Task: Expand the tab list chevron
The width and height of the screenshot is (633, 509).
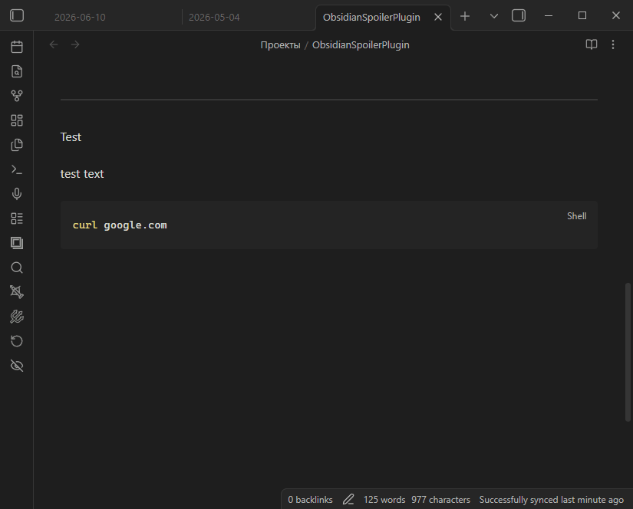Action: tap(493, 16)
